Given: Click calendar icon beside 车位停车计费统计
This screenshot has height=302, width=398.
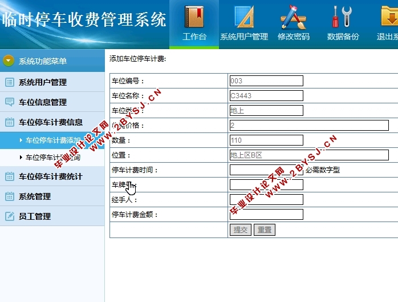Looking at the screenshot, I should pos(10,176).
